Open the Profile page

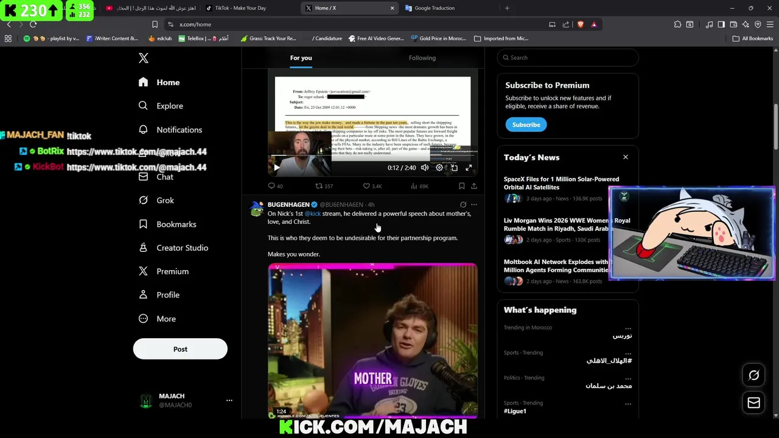click(159, 295)
